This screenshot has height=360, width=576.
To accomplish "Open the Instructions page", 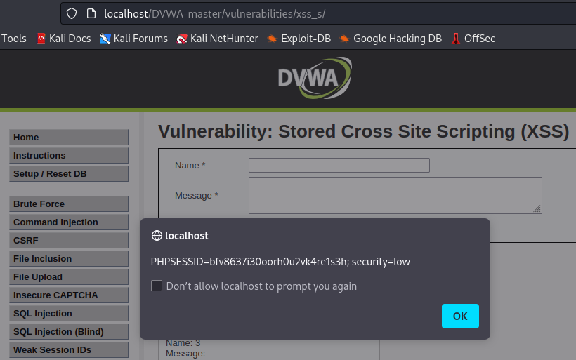I will (69, 156).
